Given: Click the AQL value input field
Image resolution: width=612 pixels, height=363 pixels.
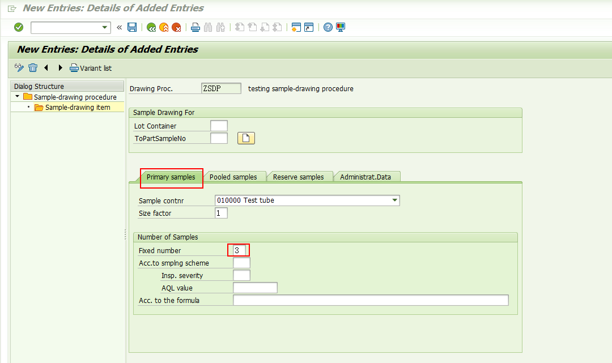Looking at the screenshot, I should pos(255,288).
